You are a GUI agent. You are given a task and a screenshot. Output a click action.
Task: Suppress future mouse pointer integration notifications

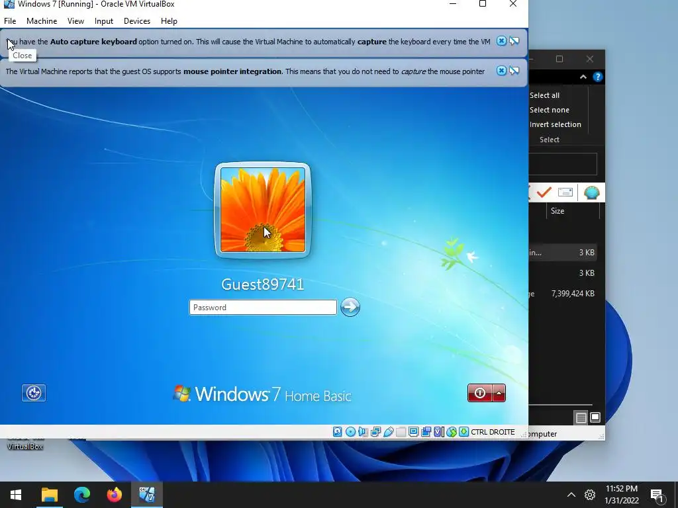(514, 71)
